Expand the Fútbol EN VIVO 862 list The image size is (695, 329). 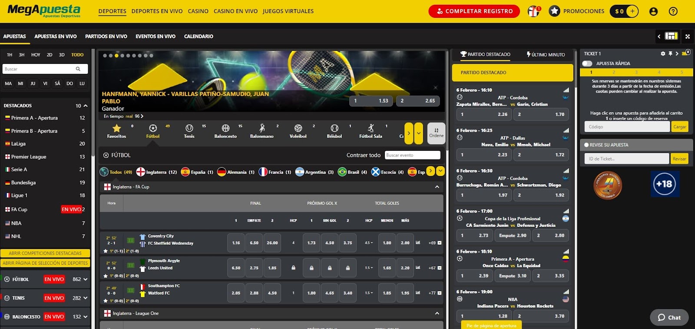pyautogui.click(x=86, y=279)
